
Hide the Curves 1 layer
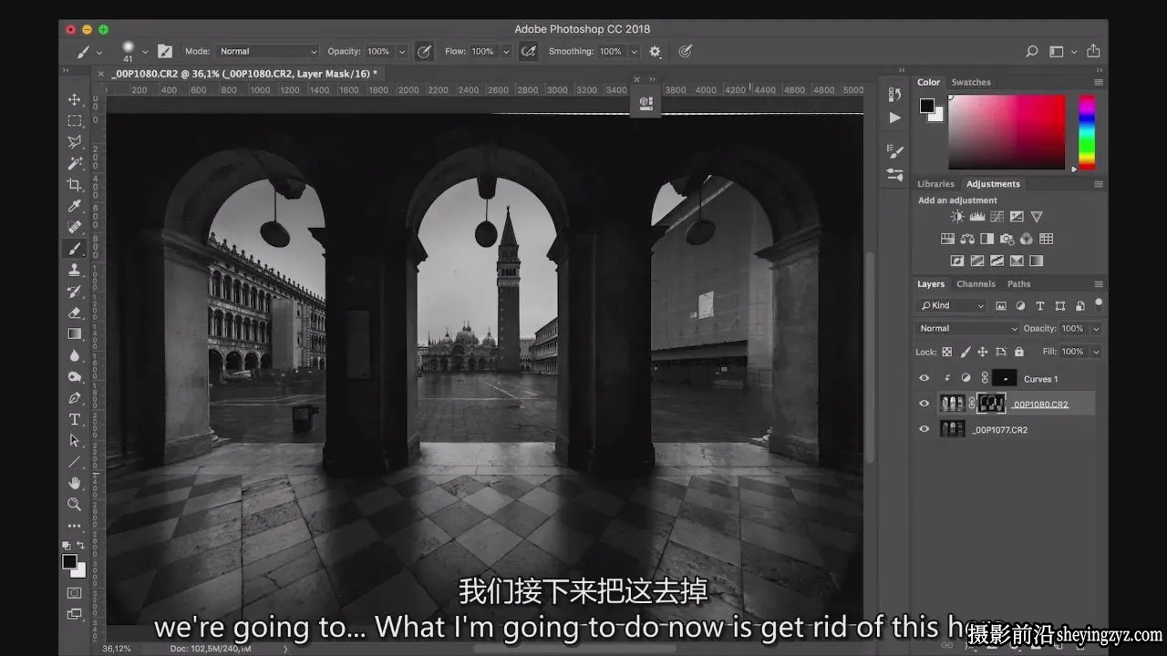[924, 378]
